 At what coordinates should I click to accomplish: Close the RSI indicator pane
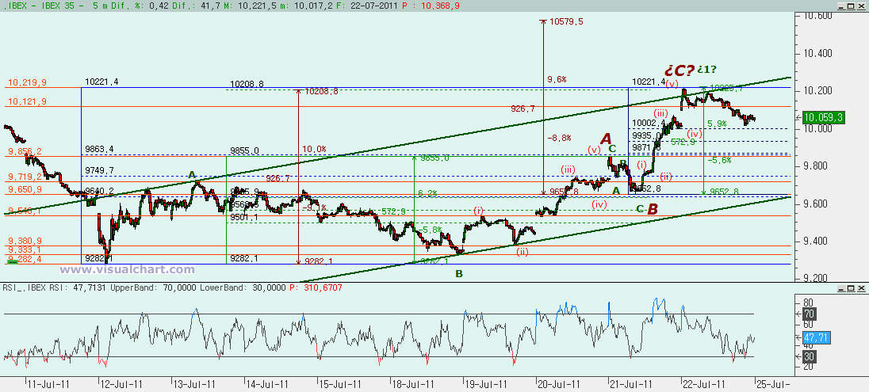point(860,288)
